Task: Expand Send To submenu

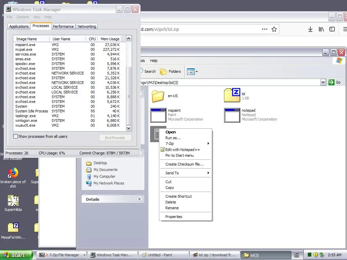Action: (x=185, y=173)
